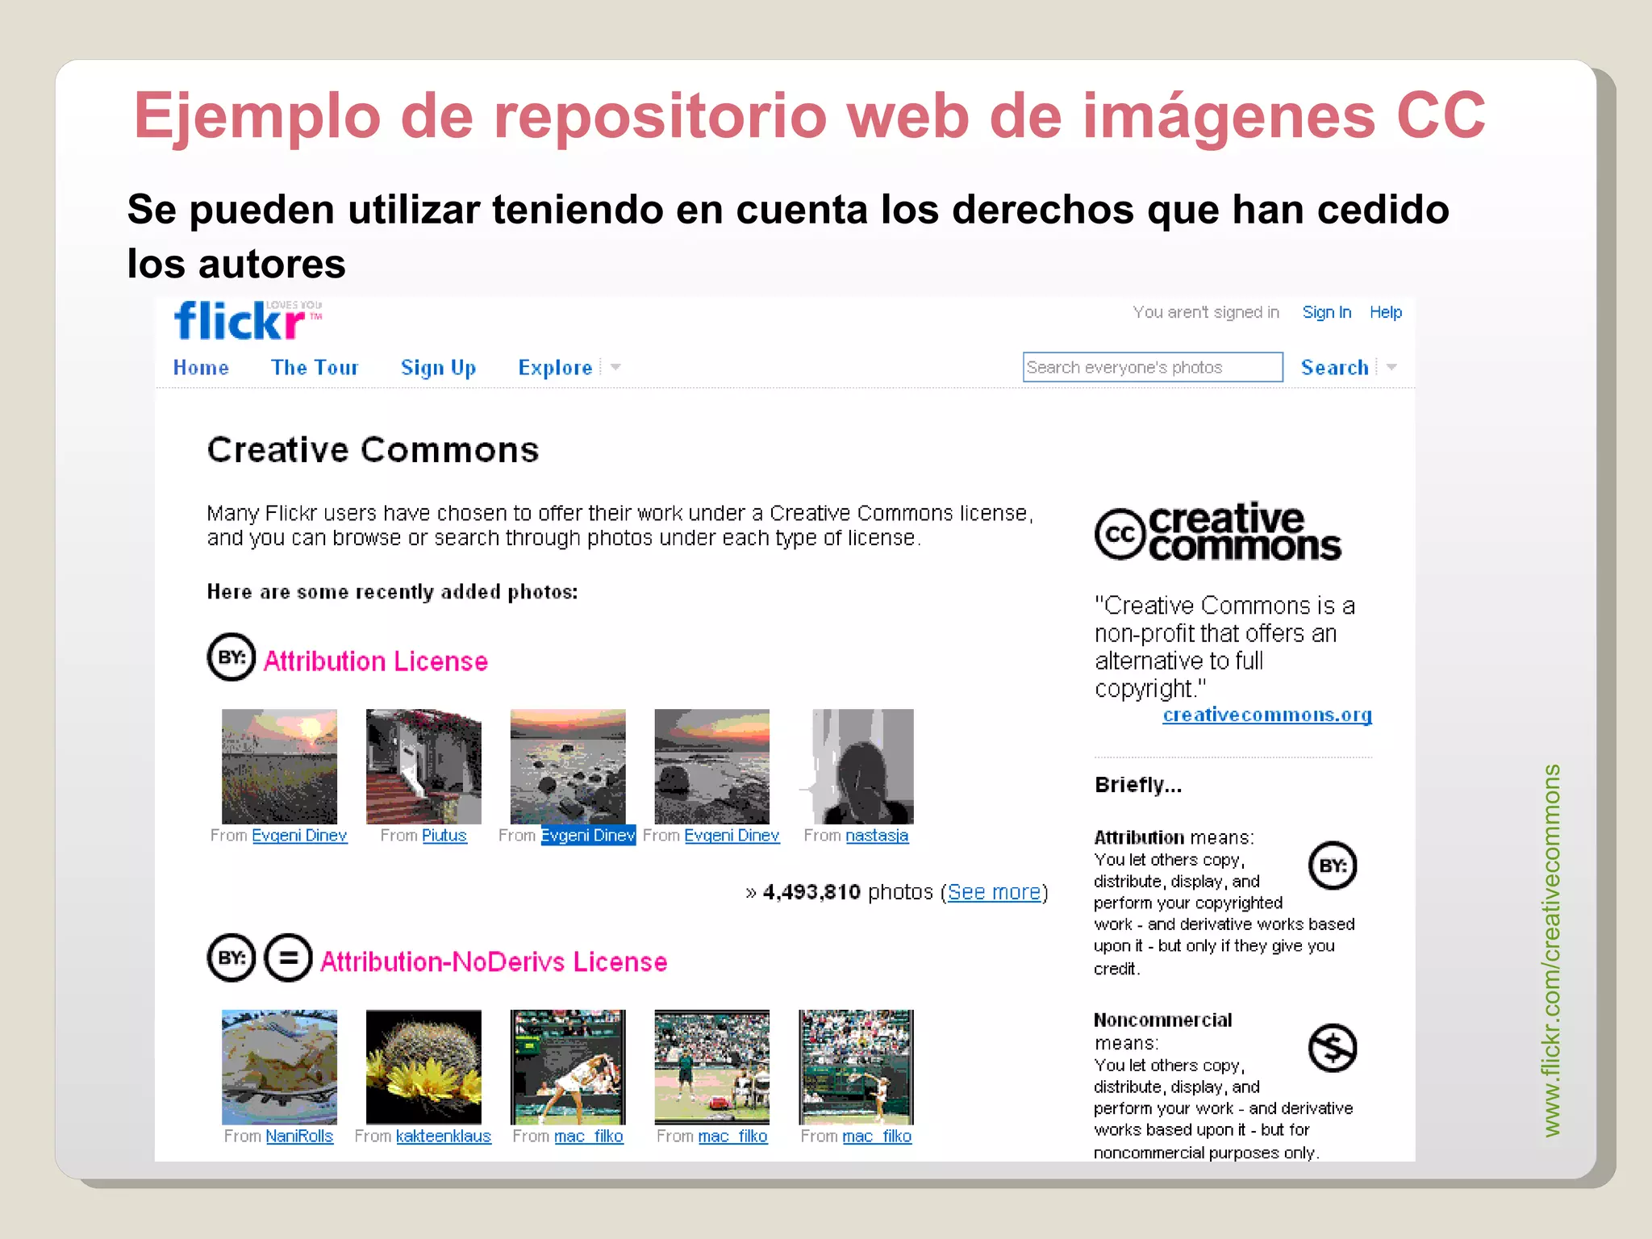Viewport: 1652px width, 1239px height.
Task: Expand the Explore dropdown arrow
Action: point(615,368)
